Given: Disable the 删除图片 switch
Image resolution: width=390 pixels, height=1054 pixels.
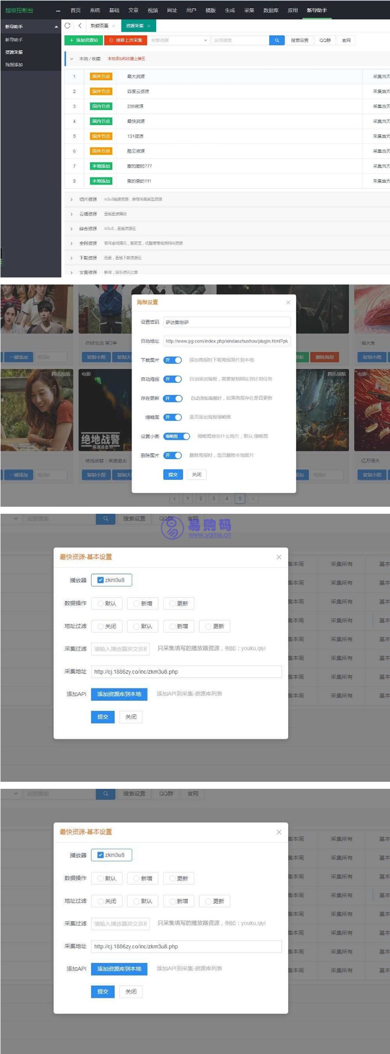Looking at the screenshot, I should pos(173,456).
